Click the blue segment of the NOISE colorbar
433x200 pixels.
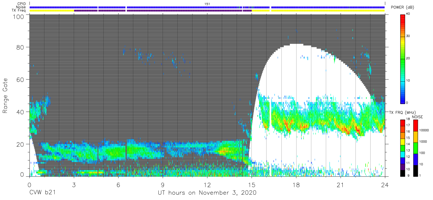click(416, 159)
